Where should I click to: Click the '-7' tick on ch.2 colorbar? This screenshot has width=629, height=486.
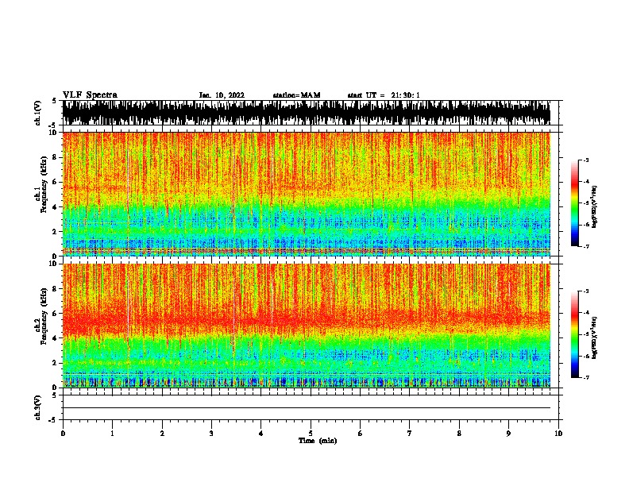(x=586, y=377)
